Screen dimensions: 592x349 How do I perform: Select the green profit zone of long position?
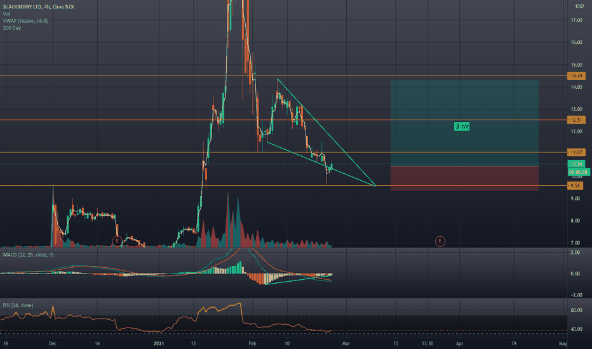click(x=464, y=123)
